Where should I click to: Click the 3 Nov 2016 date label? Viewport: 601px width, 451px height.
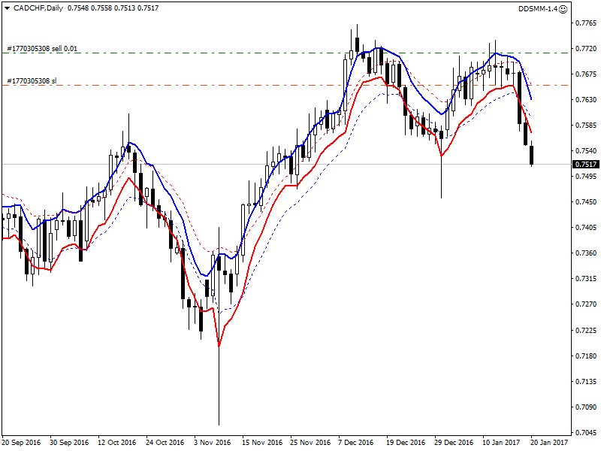(213, 443)
